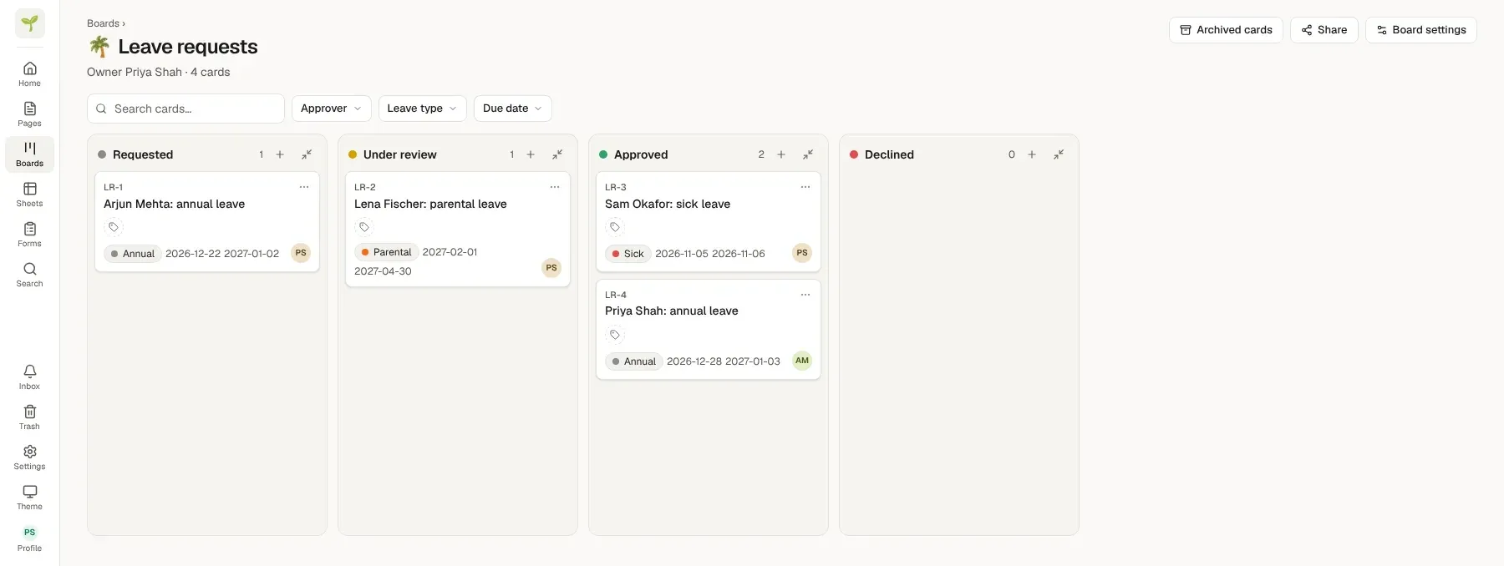The height and width of the screenshot is (566, 1504).
Task: Click the Boards breadcrumb link
Action: (x=103, y=23)
